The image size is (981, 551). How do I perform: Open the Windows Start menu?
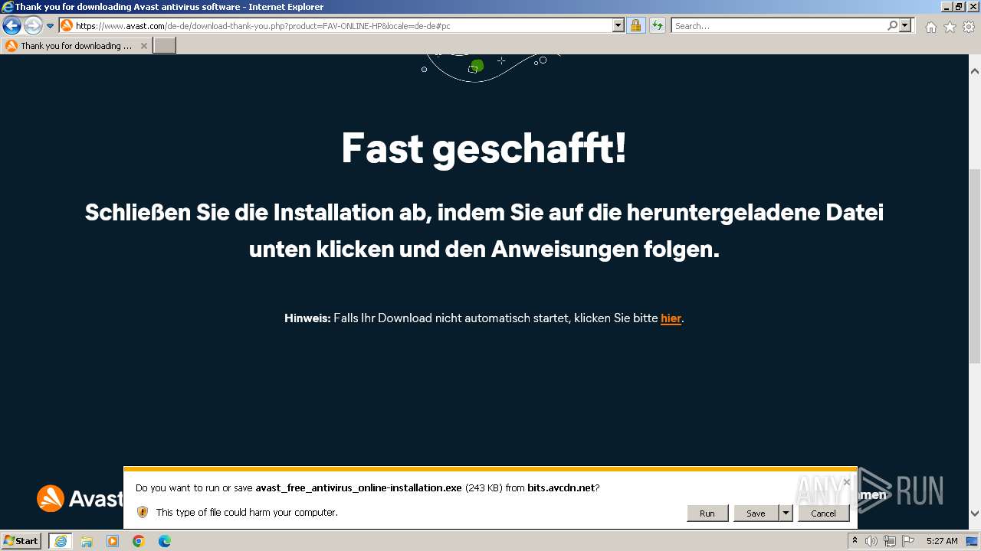[21, 540]
